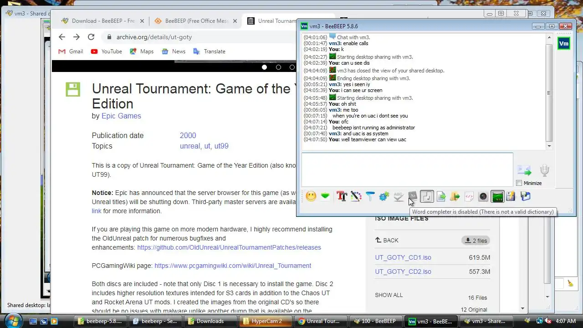Close the BeeBEEP (Free Office Mess browser tab
583x328 pixels.
point(235,21)
